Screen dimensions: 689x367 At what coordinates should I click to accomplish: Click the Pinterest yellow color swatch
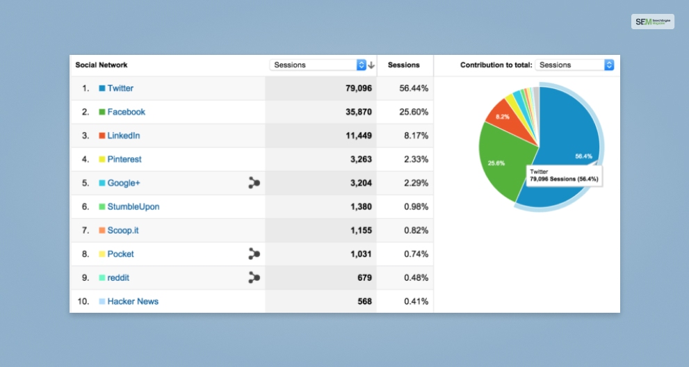(x=102, y=160)
